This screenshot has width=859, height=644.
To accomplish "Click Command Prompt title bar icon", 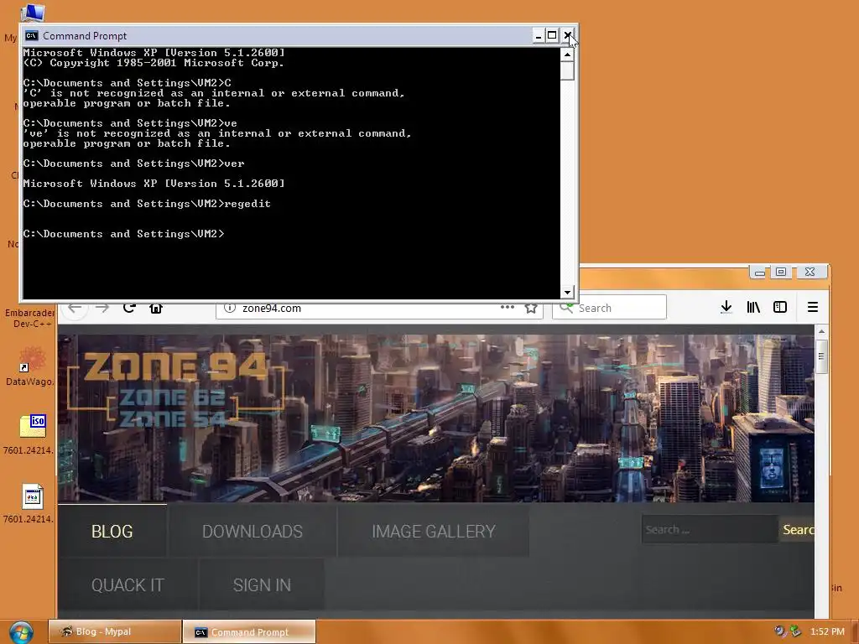I will 32,35.
